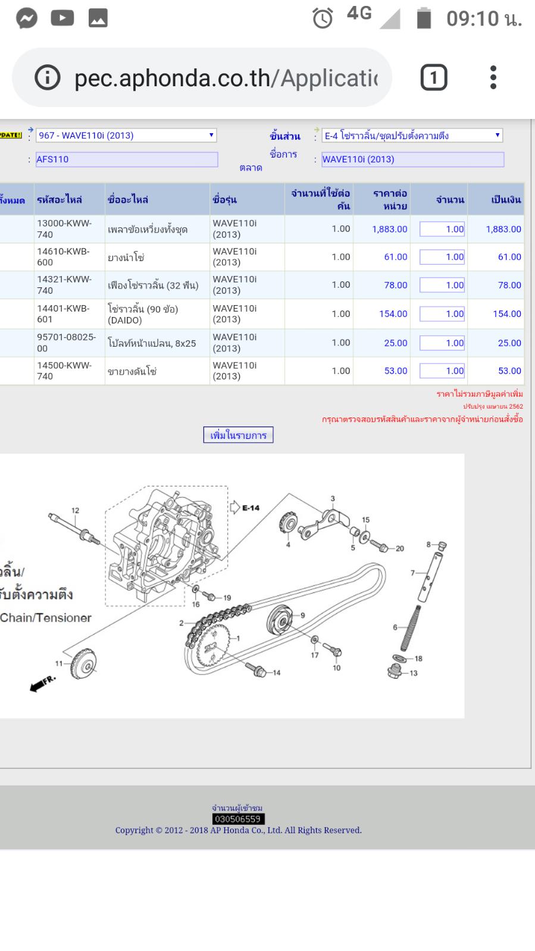Screen dimensions: 535x951
Task: Edit quantity for part 14500-KWW-740
Action: (x=442, y=371)
